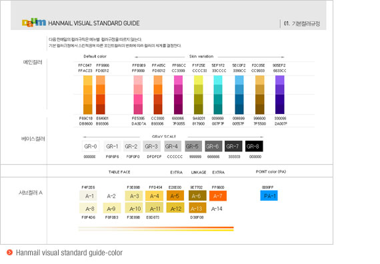
Task: Pick the GR-7 charcoal swatch
Action: pos(233,146)
